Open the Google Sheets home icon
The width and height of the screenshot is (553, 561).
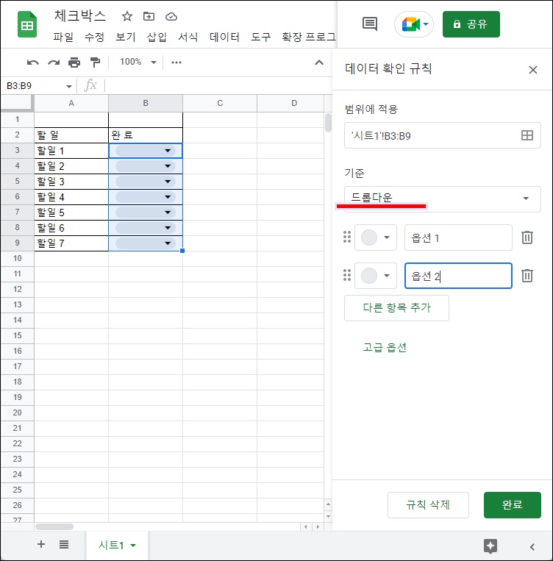click(x=27, y=24)
